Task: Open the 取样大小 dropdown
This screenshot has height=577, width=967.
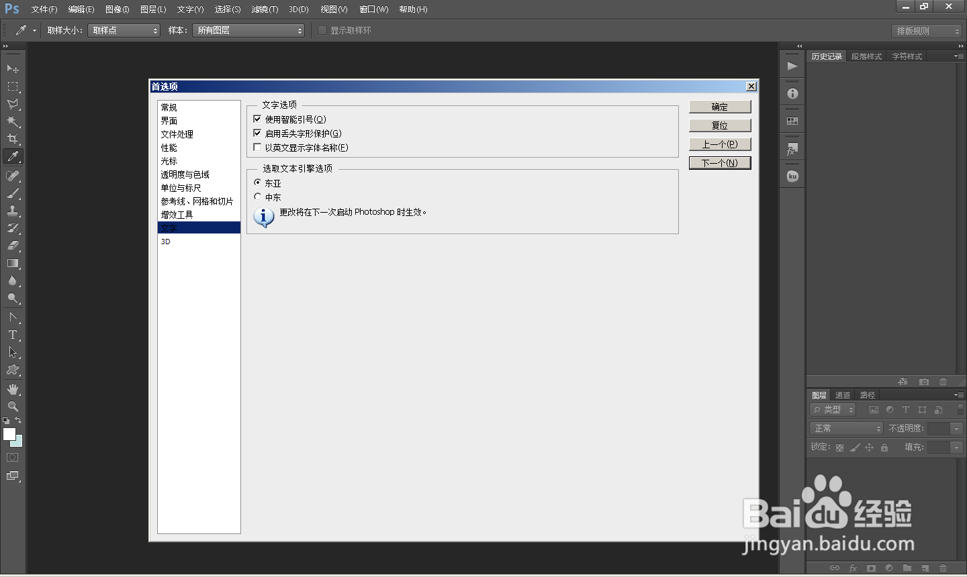Action: pyautogui.click(x=124, y=30)
